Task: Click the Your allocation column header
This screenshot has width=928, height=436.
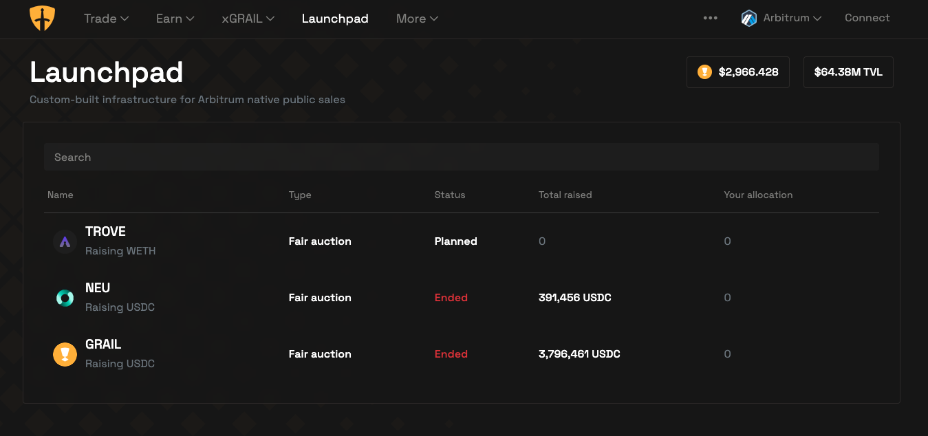Action: (758, 195)
